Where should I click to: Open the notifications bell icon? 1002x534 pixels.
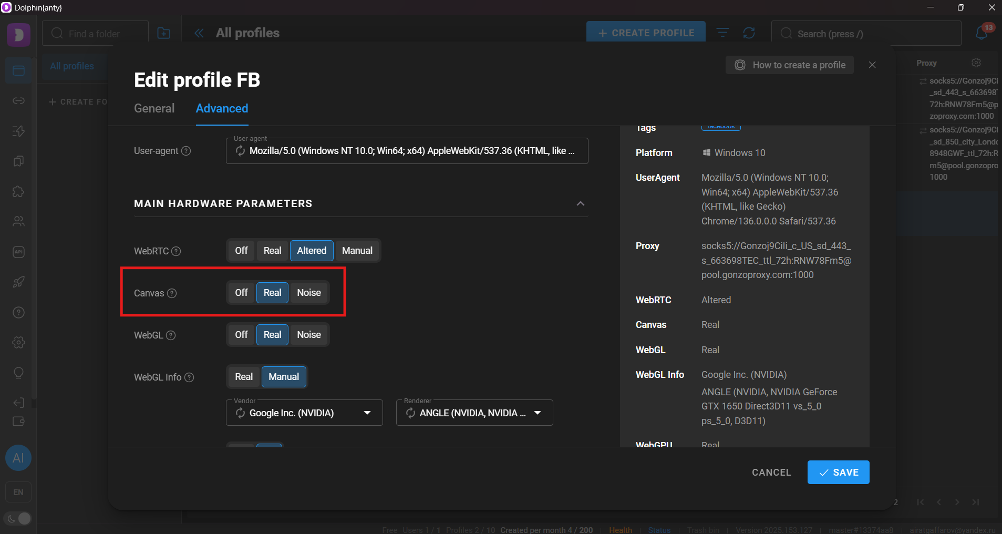pos(981,33)
